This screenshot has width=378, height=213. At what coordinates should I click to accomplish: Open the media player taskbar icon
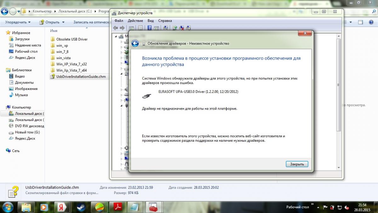[44, 207]
